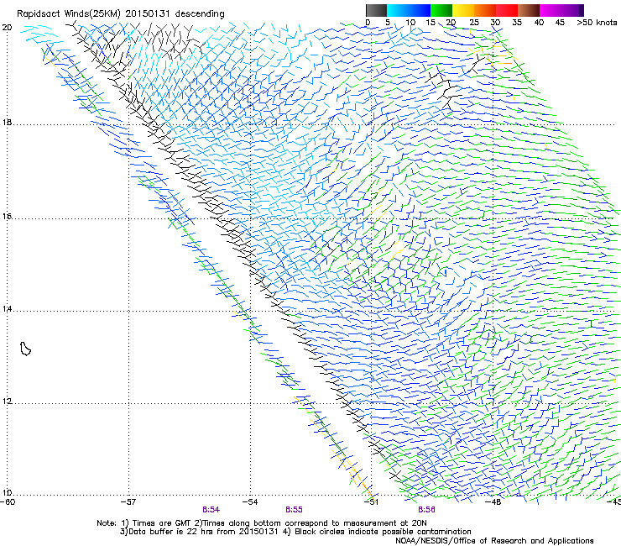Pick the red 30-35 knots legend swatch
The image size is (621, 546).
(507, 10)
